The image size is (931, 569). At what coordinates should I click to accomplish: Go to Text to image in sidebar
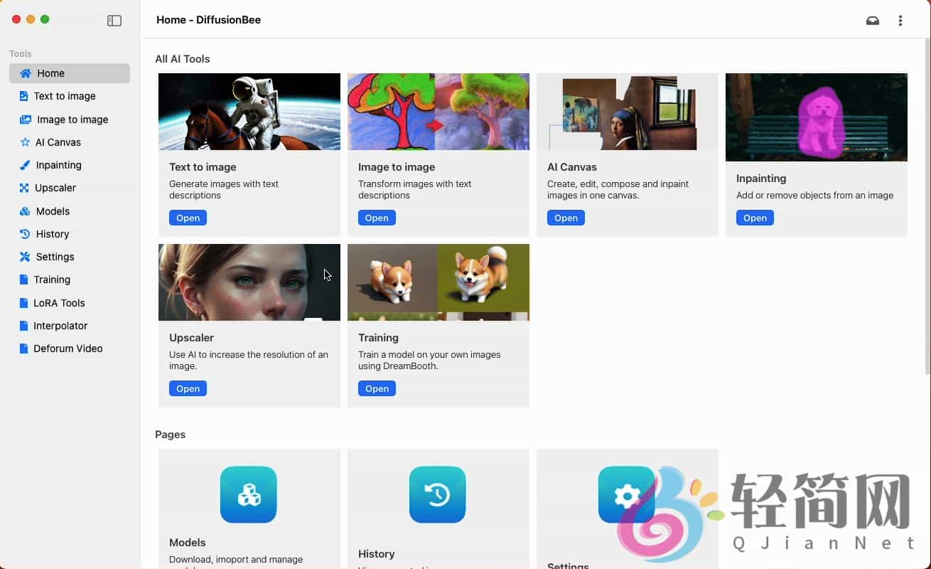pos(64,96)
